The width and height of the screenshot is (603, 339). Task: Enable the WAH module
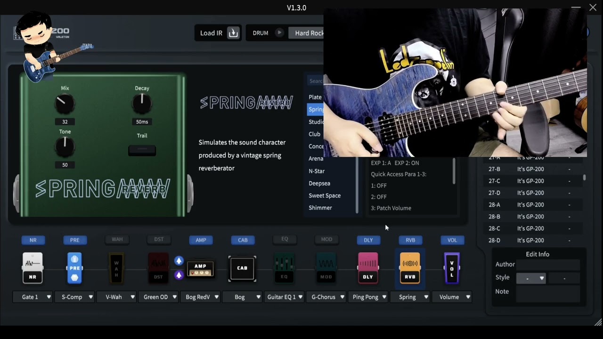117,240
